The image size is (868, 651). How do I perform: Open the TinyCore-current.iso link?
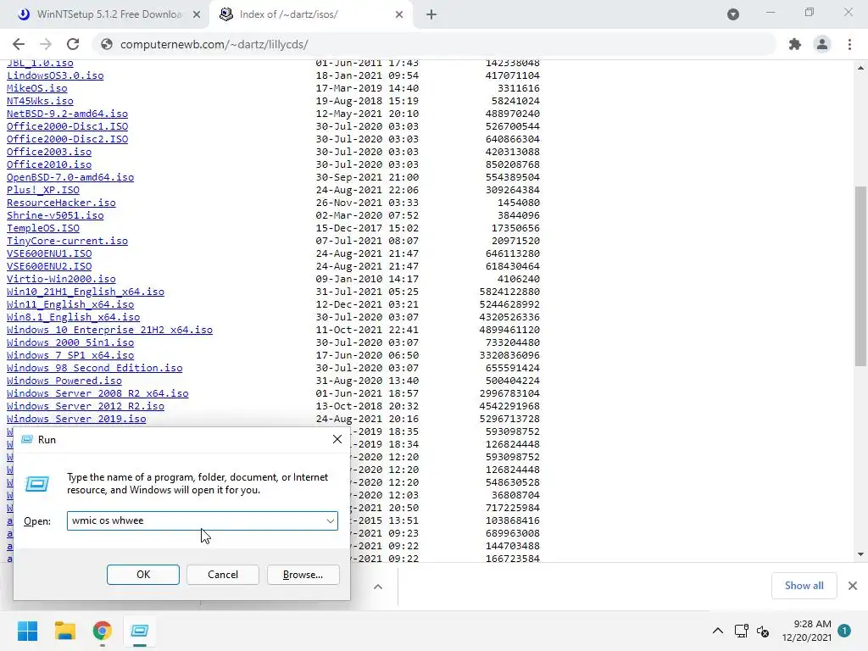(x=67, y=241)
